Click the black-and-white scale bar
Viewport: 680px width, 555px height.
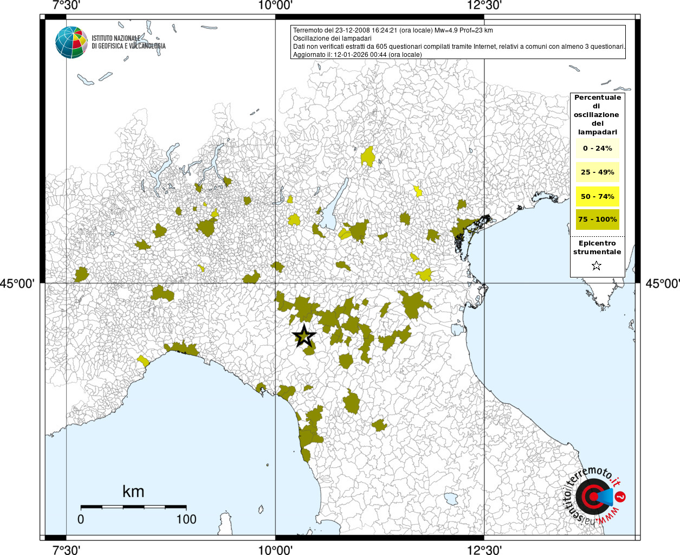tap(133, 507)
